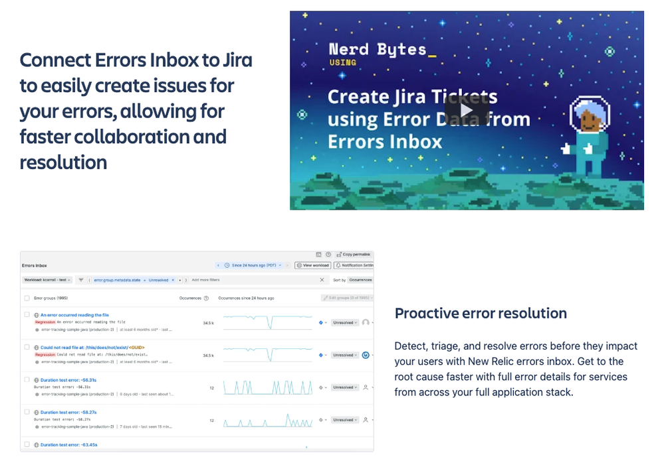The image size is (664, 463).
Task: Clear all filters with the large X
Action: pos(322,280)
